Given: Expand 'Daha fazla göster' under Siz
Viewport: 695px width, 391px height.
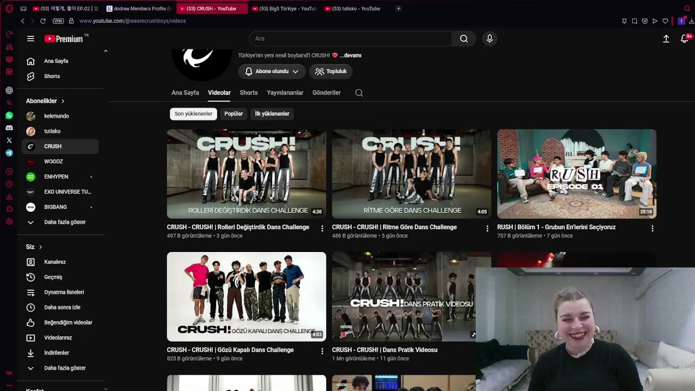Looking at the screenshot, I should (x=60, y=368).
